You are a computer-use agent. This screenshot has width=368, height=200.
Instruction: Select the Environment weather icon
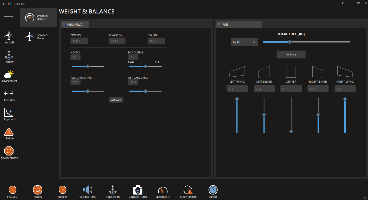[x=9, y=75]
